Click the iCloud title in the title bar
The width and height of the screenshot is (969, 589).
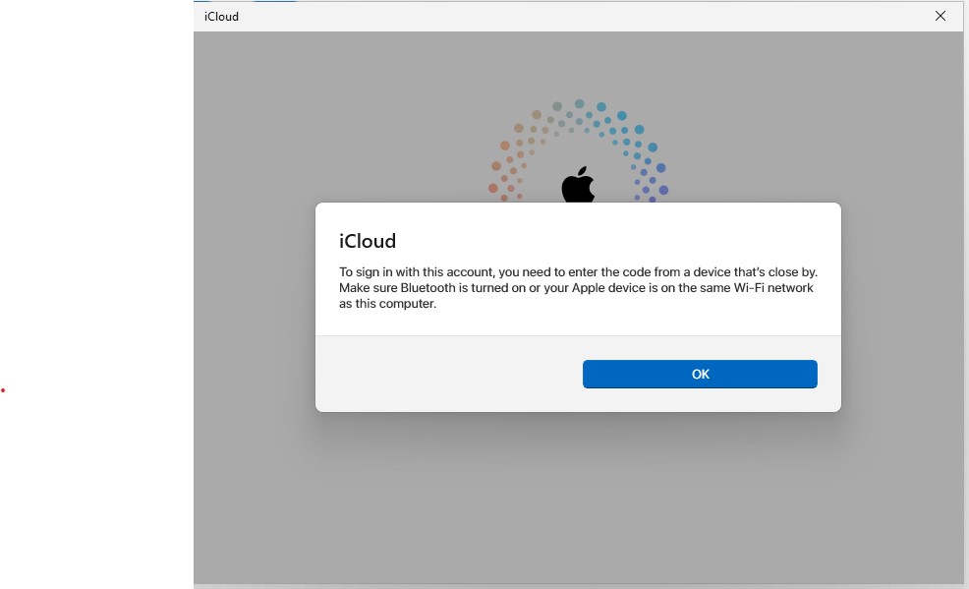[x=221, y=17]
